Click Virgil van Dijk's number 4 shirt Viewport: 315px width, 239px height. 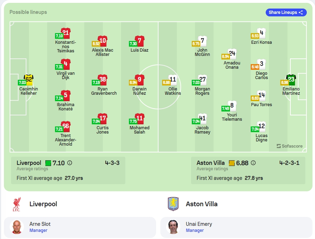click(x=65, y=64)
